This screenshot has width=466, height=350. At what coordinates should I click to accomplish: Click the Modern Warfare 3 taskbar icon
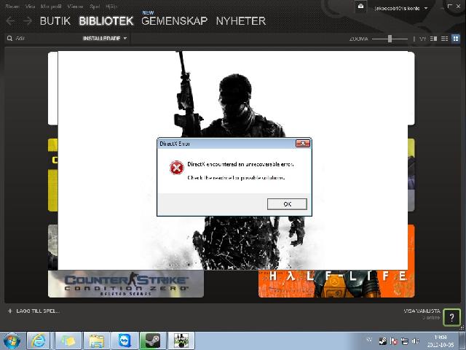181,341
